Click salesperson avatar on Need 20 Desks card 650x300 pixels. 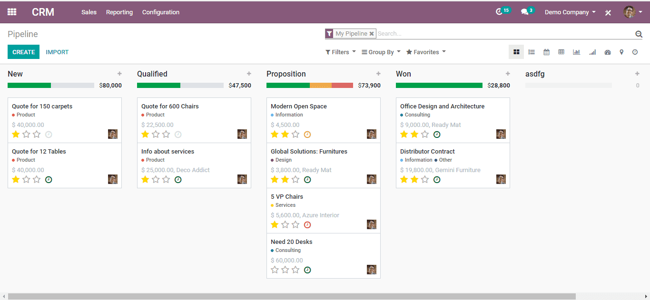tap(372, 270)
